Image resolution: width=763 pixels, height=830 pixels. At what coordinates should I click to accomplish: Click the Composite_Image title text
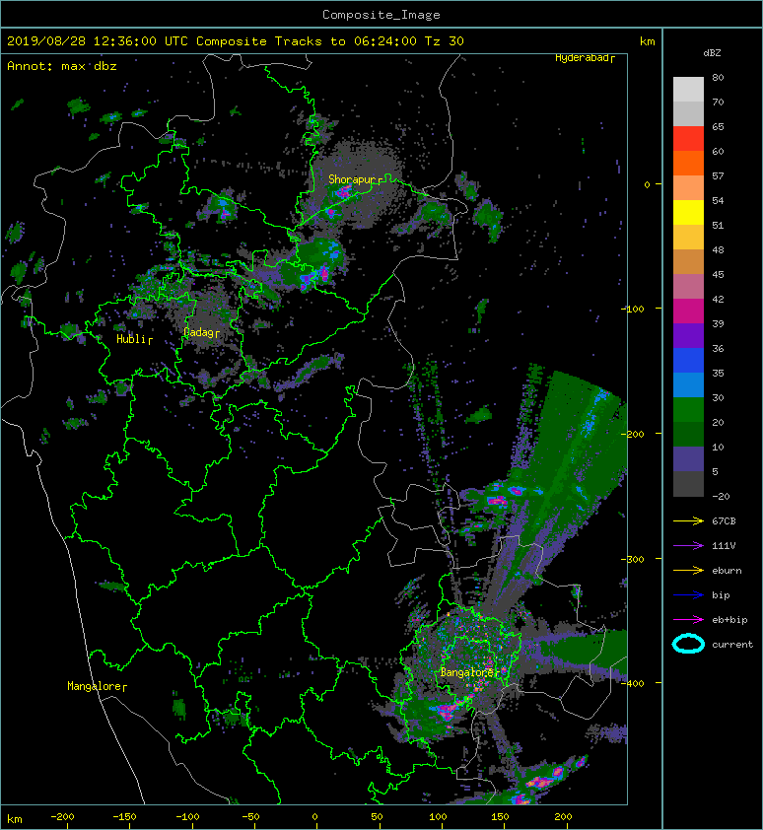[x=381, y=15]
